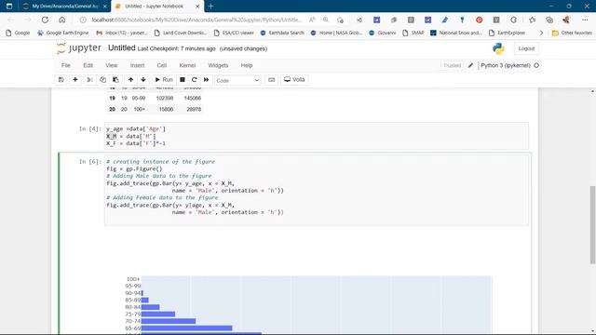This screenshot has height=335, width=596.
Task: Click the zoom magnifier icon in address bar
Action: (x=326, y=20)
